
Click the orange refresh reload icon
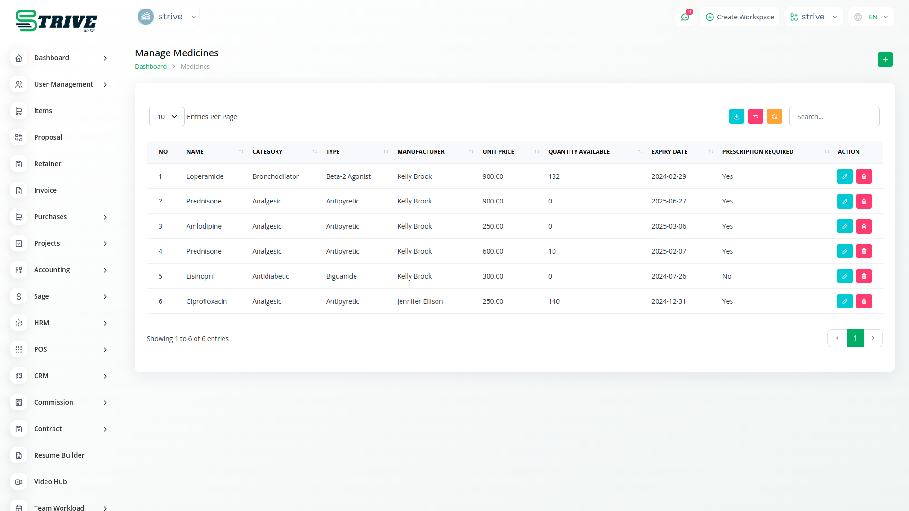point(774,116)
